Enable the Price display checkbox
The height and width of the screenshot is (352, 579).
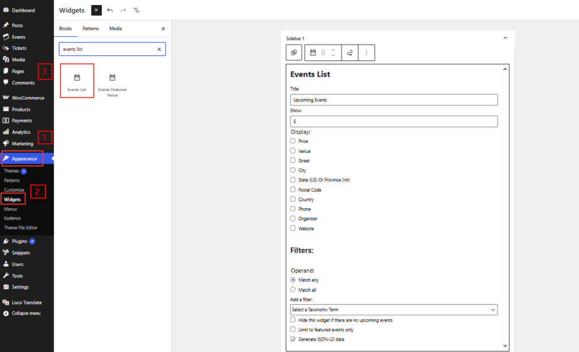tap(293, 141)
